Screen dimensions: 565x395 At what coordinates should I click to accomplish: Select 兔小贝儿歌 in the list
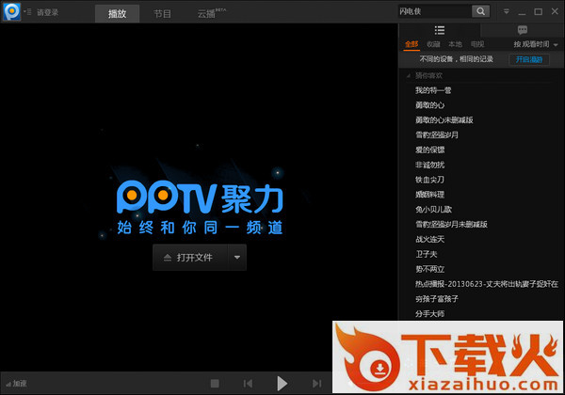tap(433, 210)
